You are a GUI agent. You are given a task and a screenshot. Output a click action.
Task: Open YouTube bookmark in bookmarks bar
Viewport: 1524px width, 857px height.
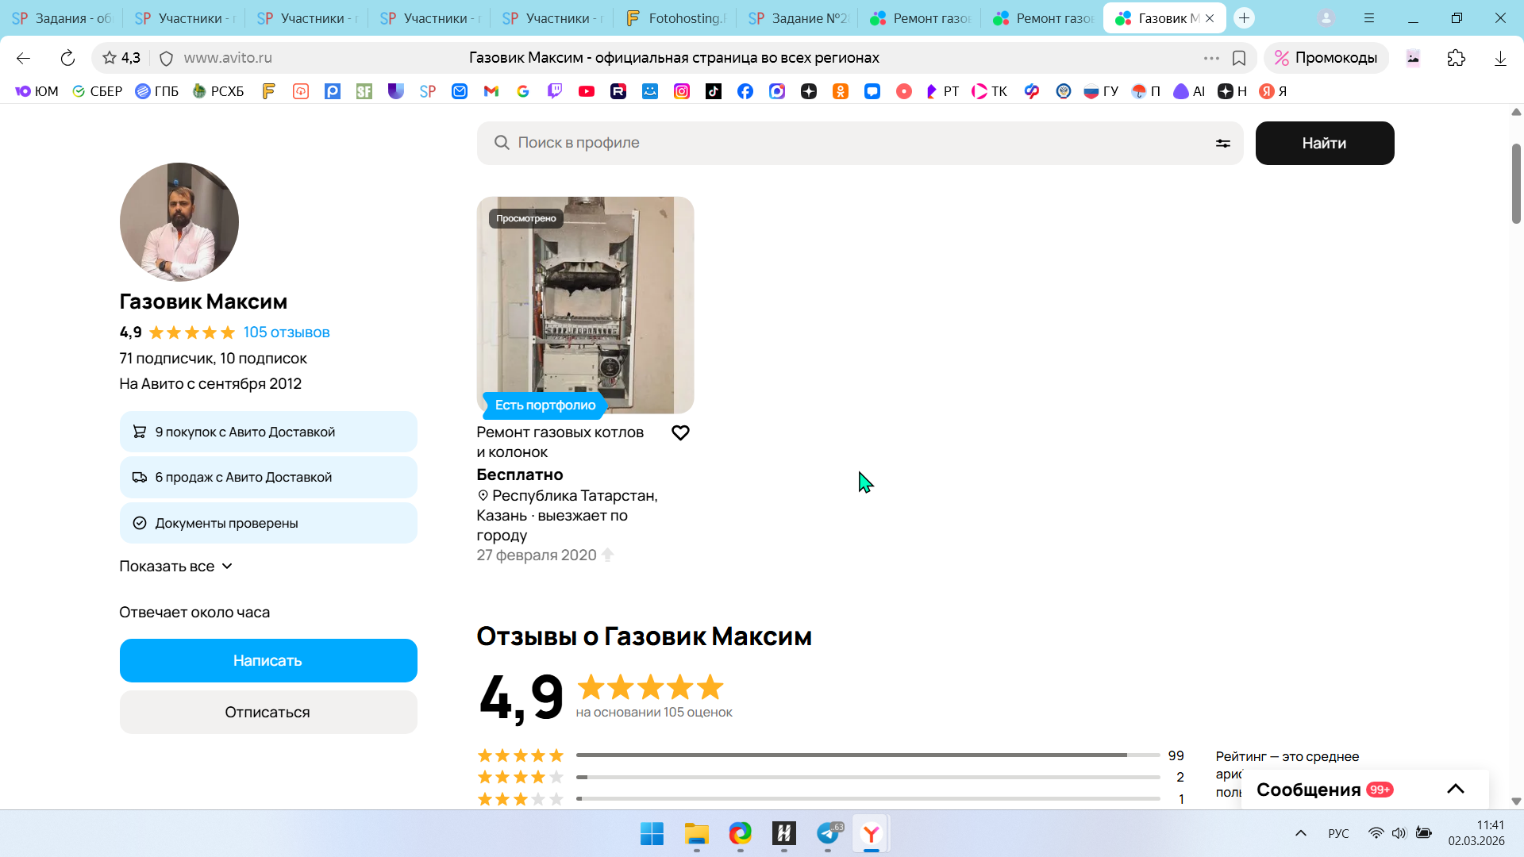coord(587,92)
